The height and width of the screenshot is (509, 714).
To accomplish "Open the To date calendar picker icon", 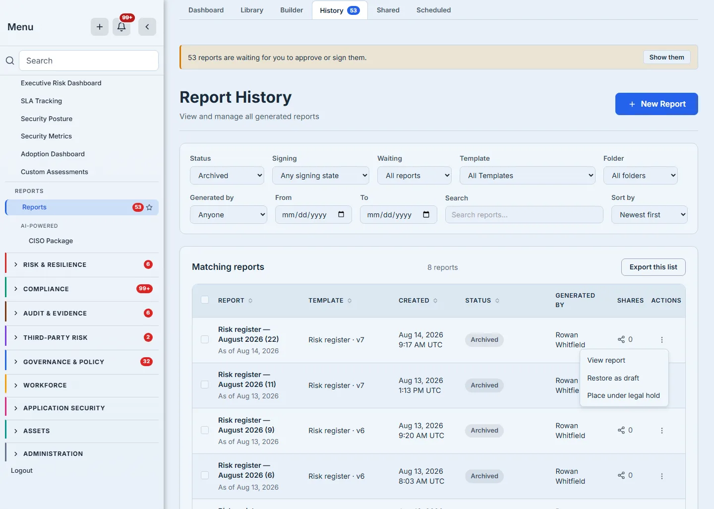I will (x=426, y=214).
